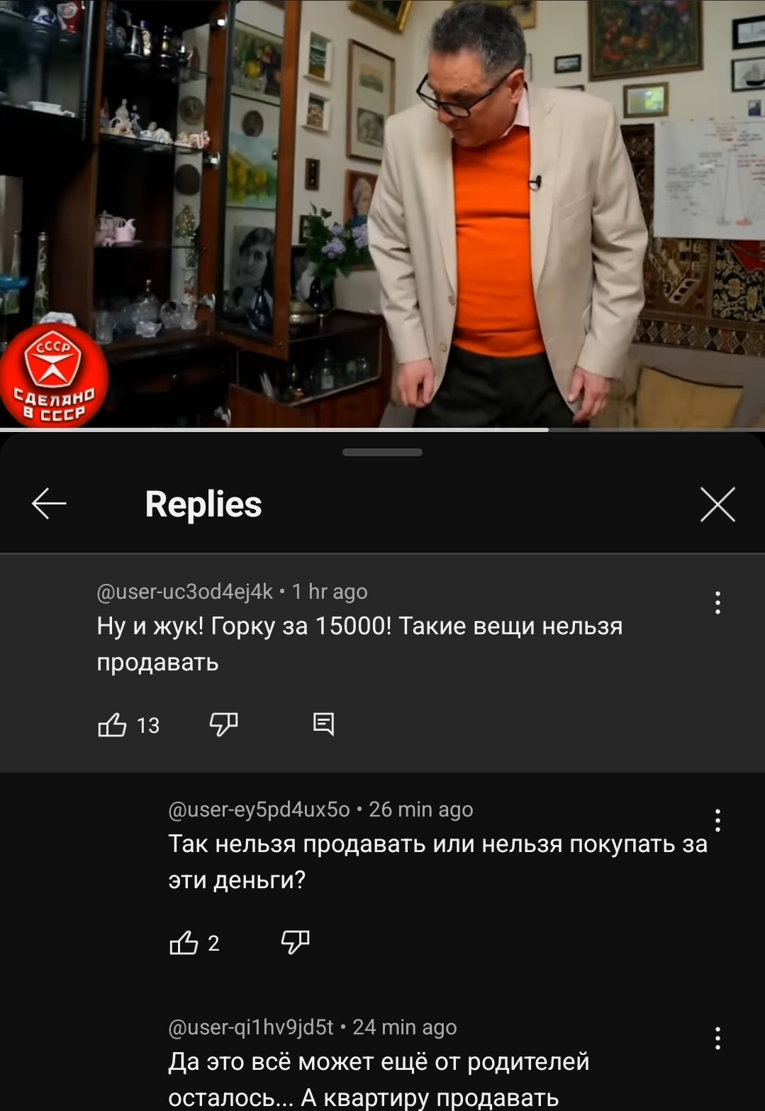Open the profile @user-ey5pd4ux5o

click(259, 809)
